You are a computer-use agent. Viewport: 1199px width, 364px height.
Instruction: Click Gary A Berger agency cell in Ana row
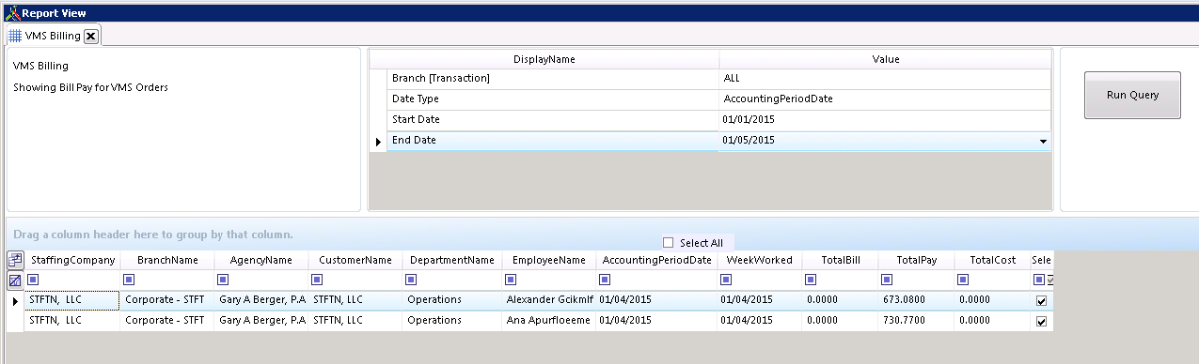pyautogui.click(x=262, y=321)
